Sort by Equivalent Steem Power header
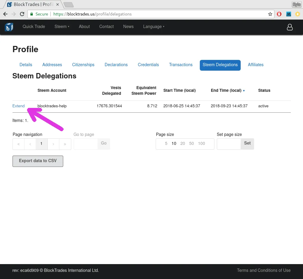This screenshot has height=279, width=303. [x=144, y=90]
